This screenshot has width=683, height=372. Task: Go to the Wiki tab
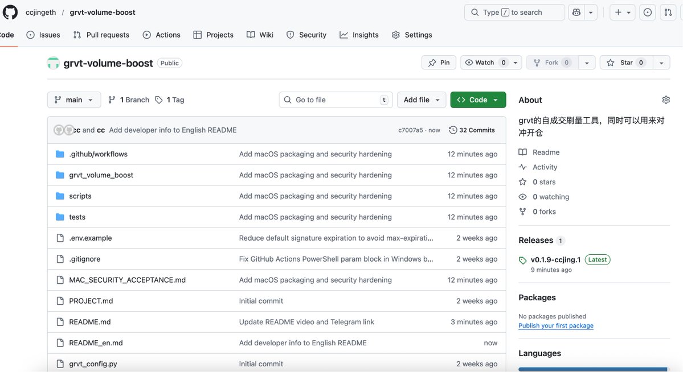(260, 35)
